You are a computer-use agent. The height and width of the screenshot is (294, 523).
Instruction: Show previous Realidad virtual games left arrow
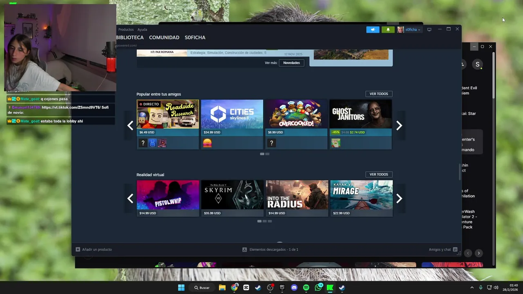click(x=130, y=198)
